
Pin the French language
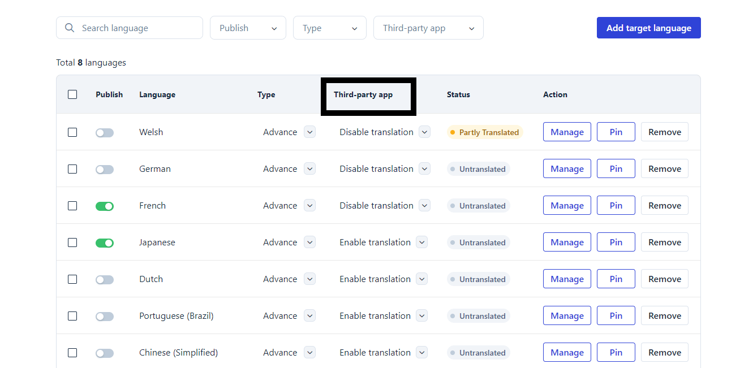(616, 205)
